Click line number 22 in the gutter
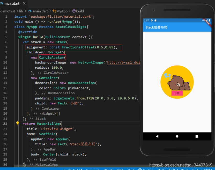 [5, 124]
